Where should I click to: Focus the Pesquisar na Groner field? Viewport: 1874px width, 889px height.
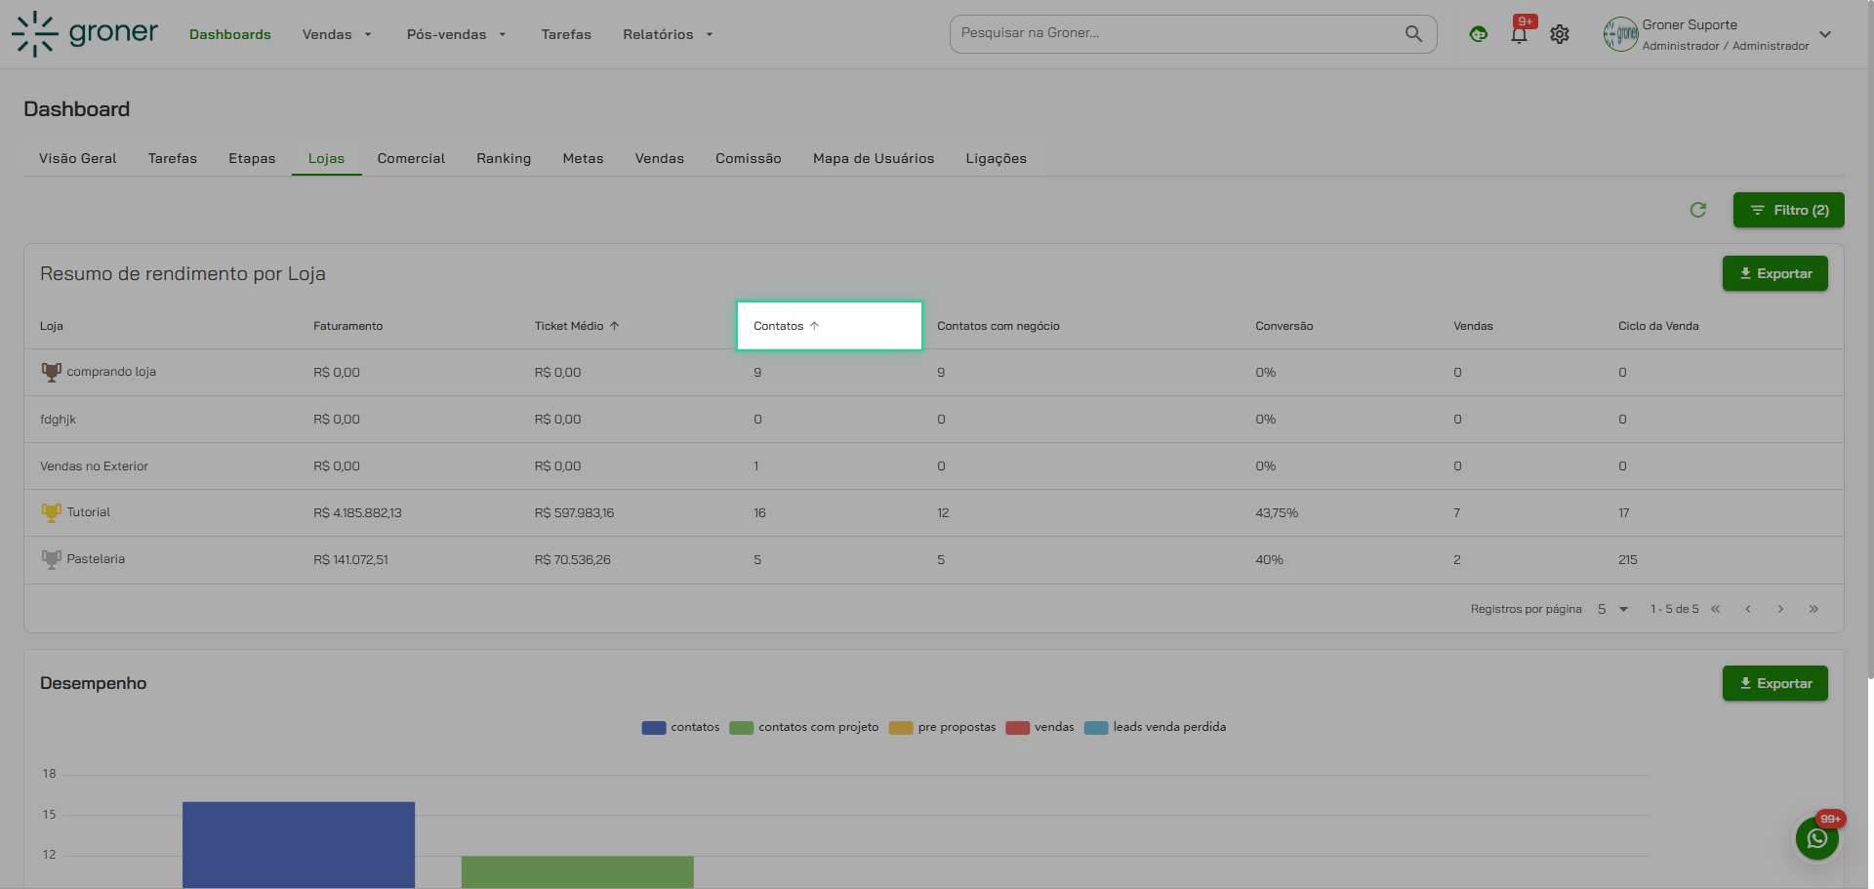coord(1176,33)
